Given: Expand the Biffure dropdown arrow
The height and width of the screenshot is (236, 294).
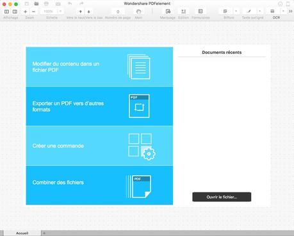Looking at the screenshot, I should click(x=236, y=11).
